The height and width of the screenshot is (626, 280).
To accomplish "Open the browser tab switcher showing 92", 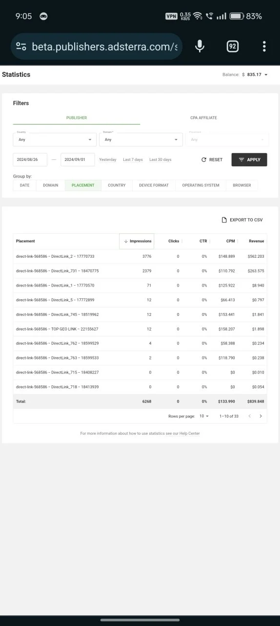I will (x=233, y=46).
